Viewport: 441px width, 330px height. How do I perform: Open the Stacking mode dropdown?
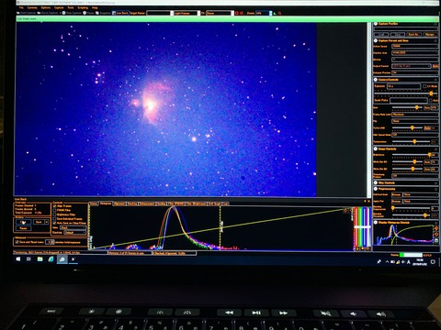click(x=75, y=233)
